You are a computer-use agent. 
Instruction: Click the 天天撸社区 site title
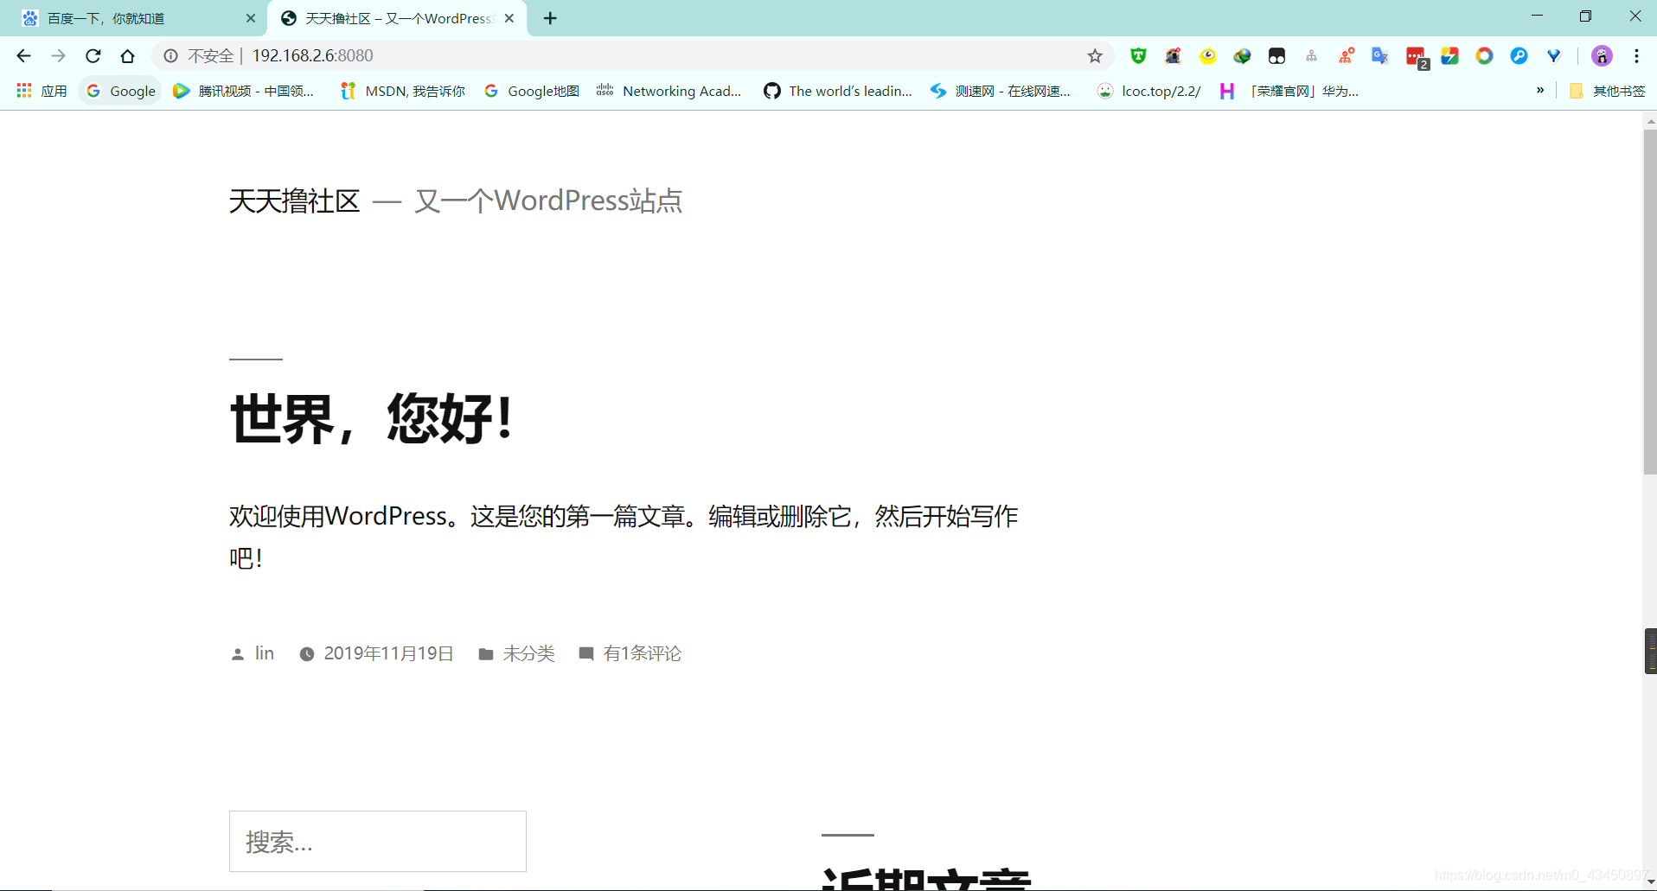click(294, 201)
